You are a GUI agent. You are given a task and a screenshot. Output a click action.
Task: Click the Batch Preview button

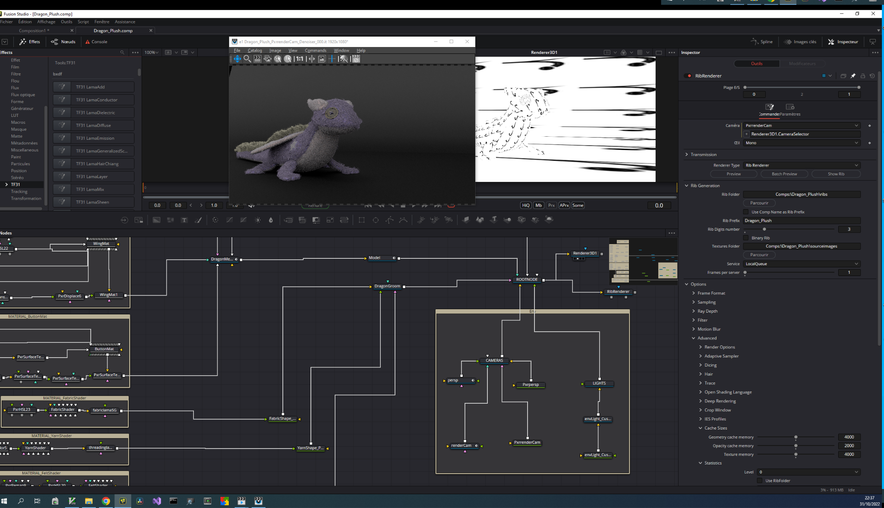[x=784, y=174]
